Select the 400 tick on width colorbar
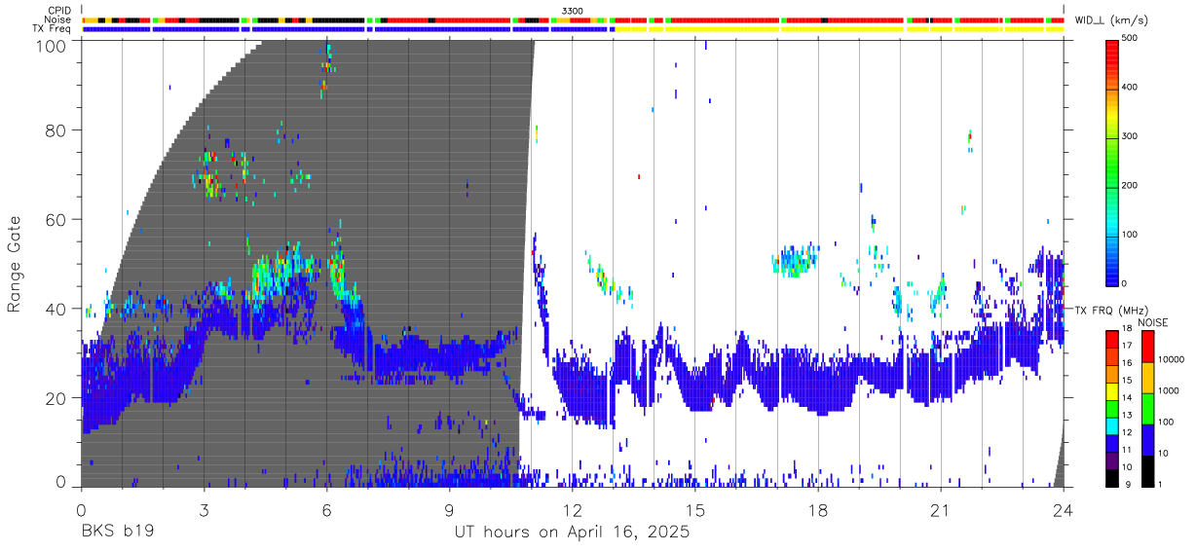Viewport: 1196px width, 552px height. click(x=1132, y=88)
